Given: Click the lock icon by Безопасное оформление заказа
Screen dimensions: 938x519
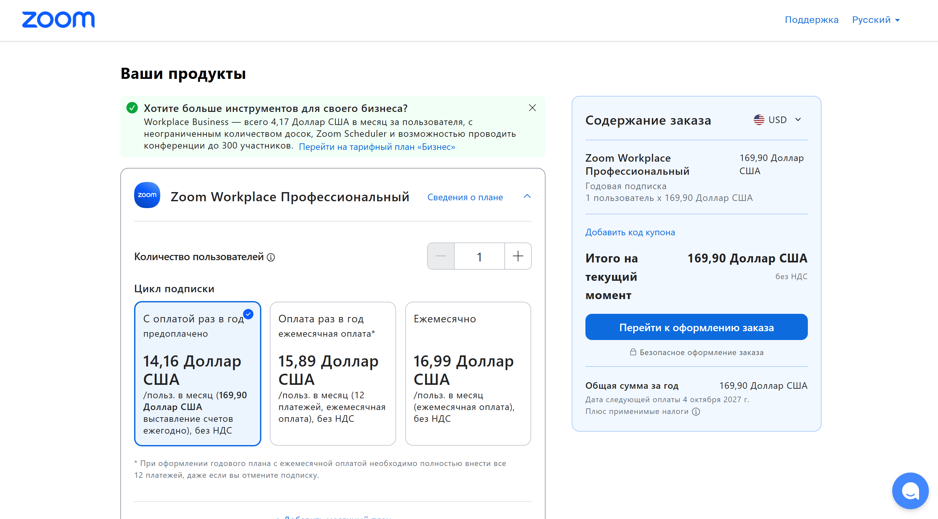Looking at the screenshot, I should pos(633,352).
